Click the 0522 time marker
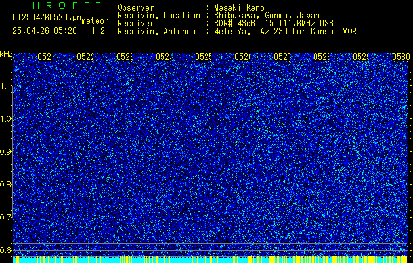Viewport: 413px width, 263px height. point(85,57)
